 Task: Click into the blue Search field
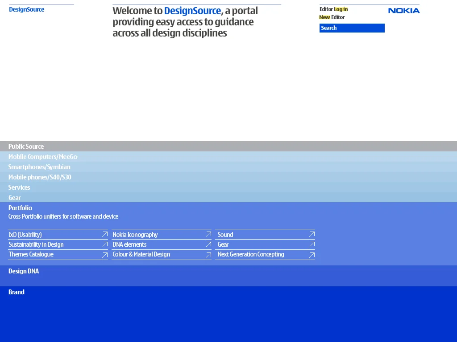(x=352, y=28)
